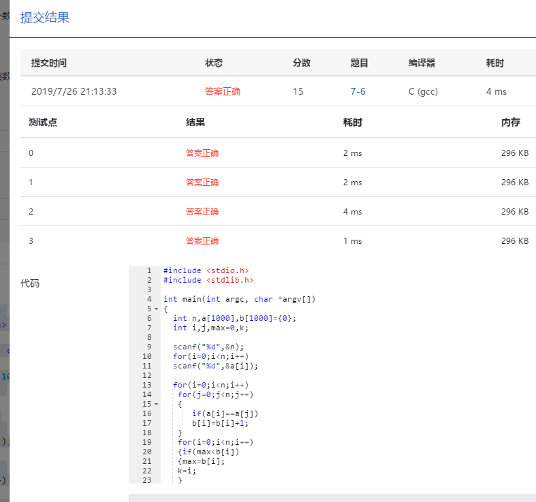The height and width of the screenshot is (502, 536).
Task: Collapse the code fold arrow at line 15
Action: click(157, 404)
